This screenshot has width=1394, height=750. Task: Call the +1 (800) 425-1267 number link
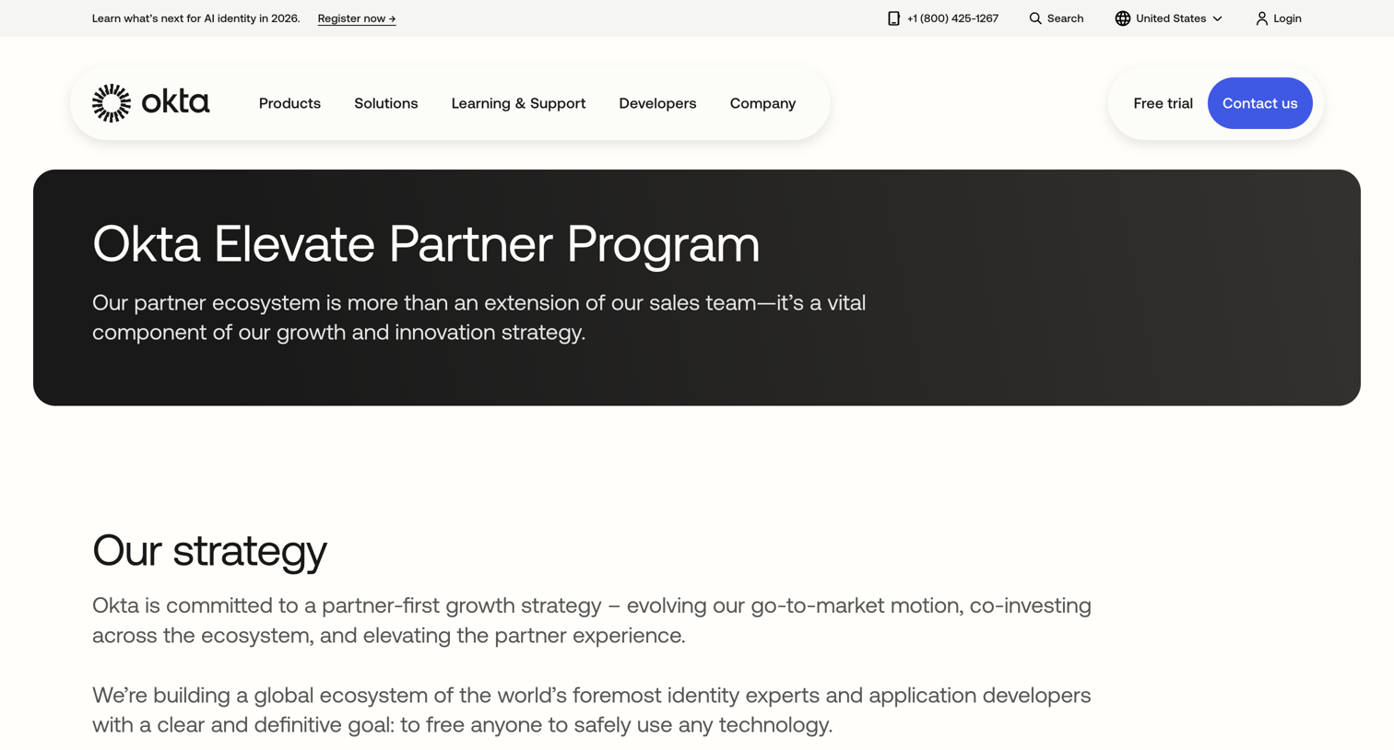coord(952,18)
